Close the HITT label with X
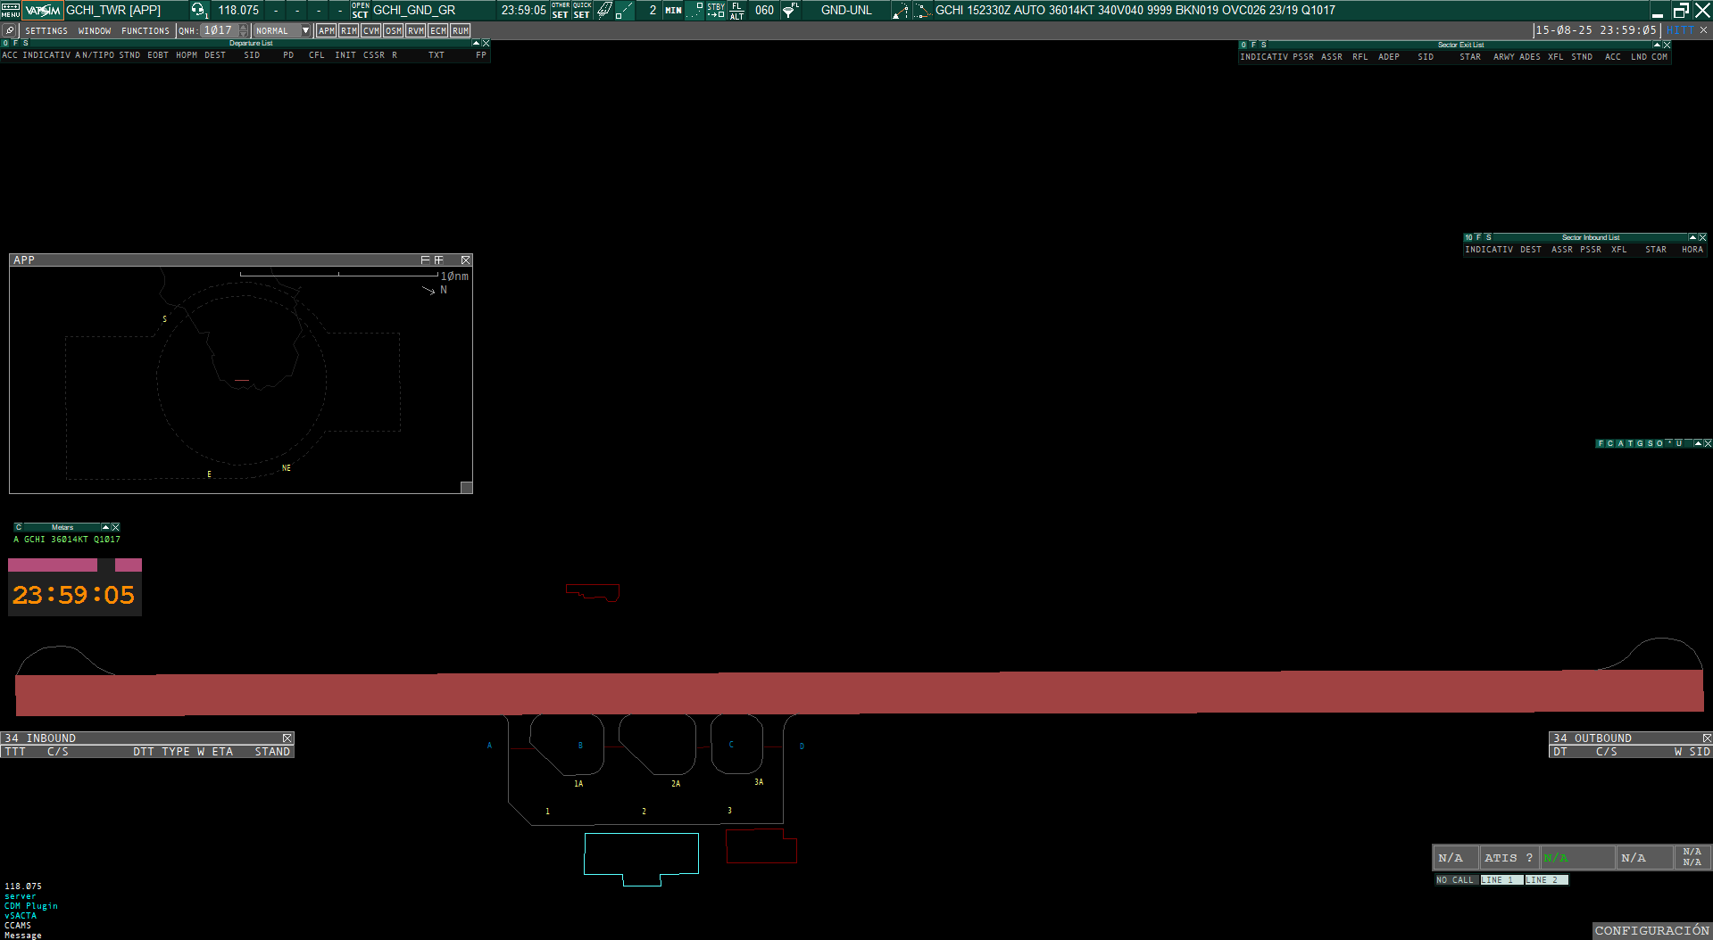This screenshot has height=940, width=1713. pyautogui.click(x=1703, y=30)
